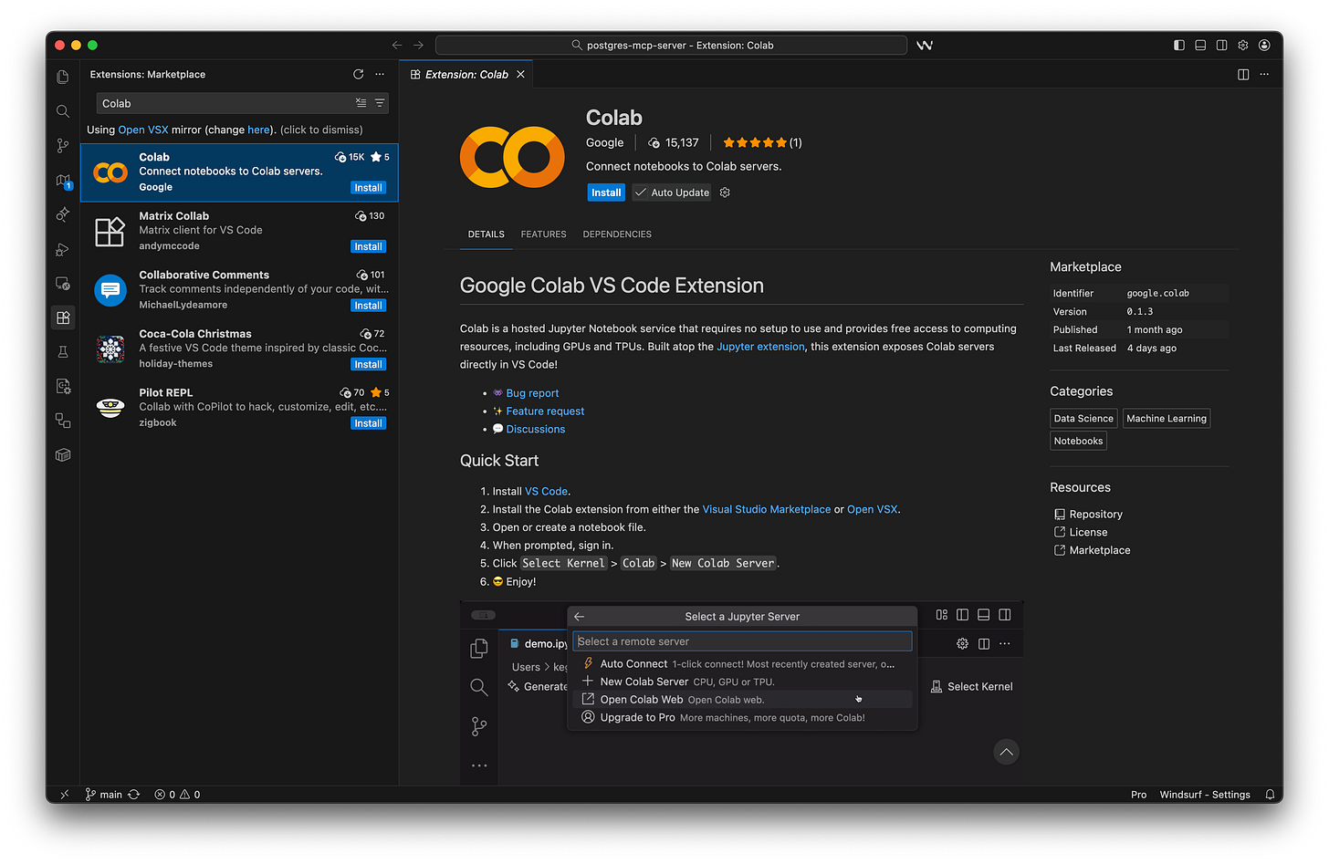Select the Data Science category tag
The width and height of the screenshot is (1329, 864).
1083,419
